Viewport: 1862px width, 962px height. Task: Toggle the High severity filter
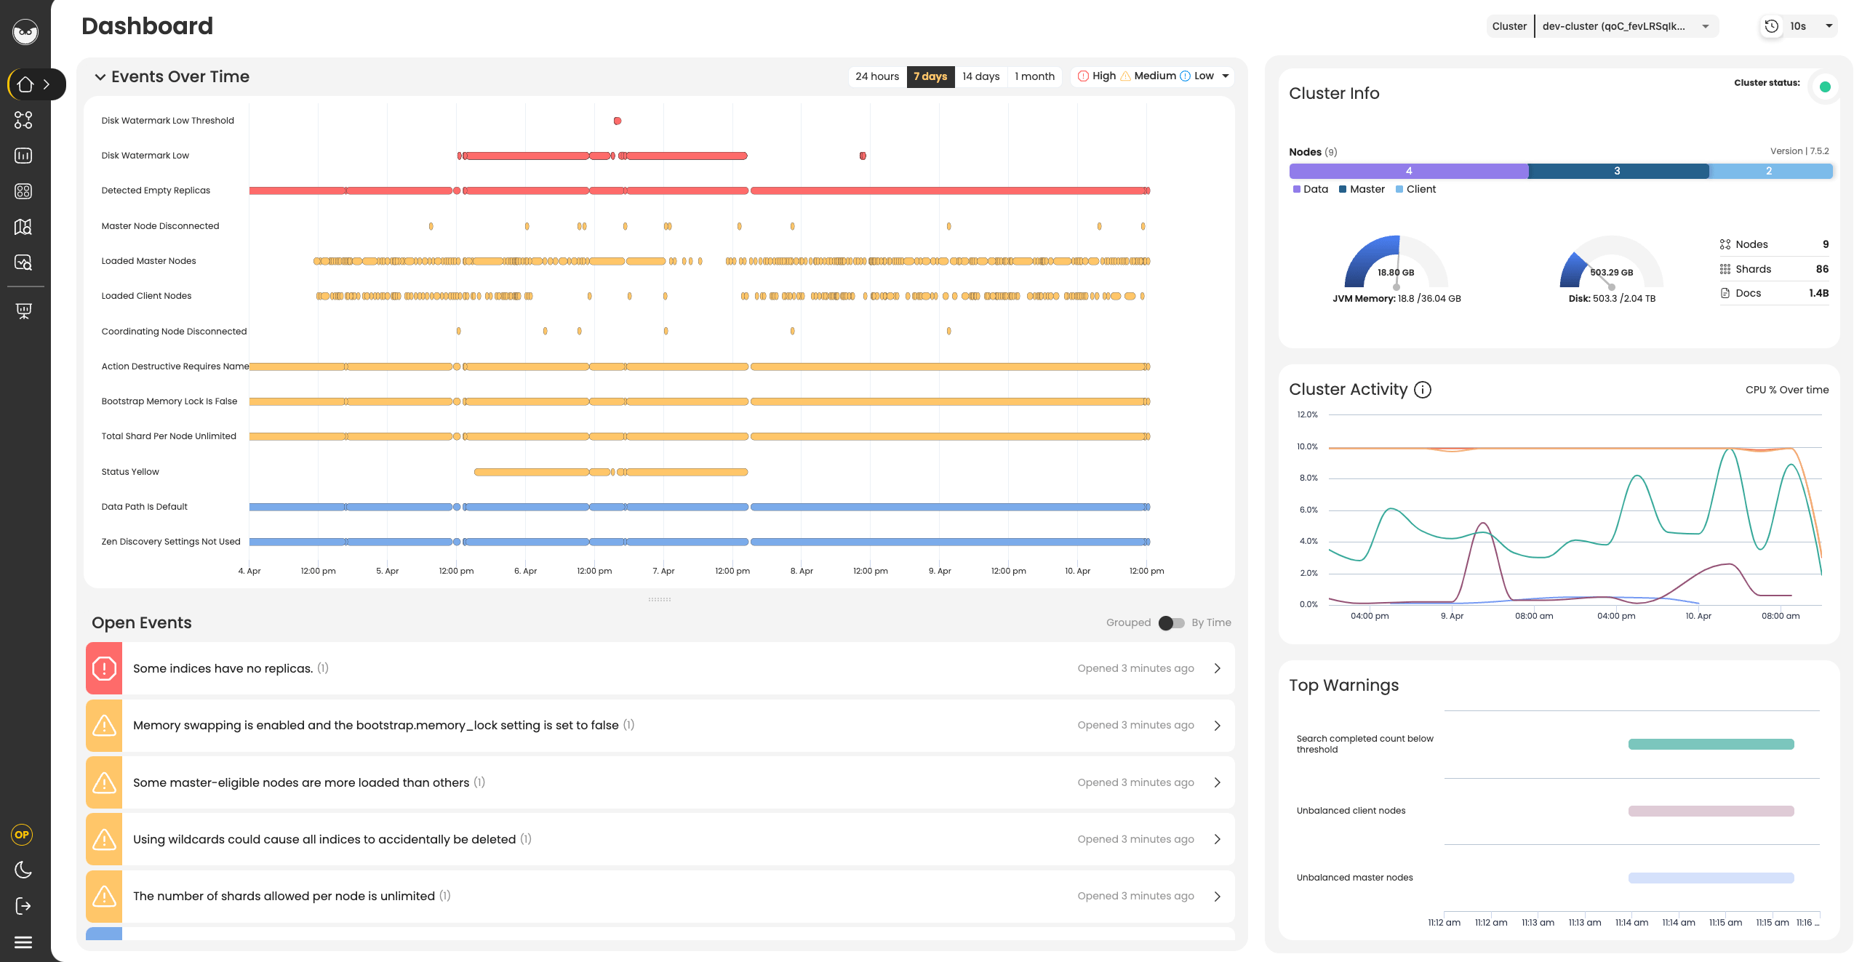(1097, 76)
